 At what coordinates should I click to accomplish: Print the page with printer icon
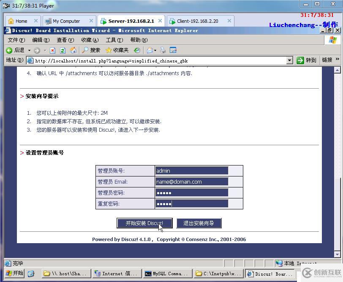tap(163, 50)
